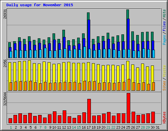Click day 10 on the x-axis
Screen dimensions: 168x131
tap(54, 127)
